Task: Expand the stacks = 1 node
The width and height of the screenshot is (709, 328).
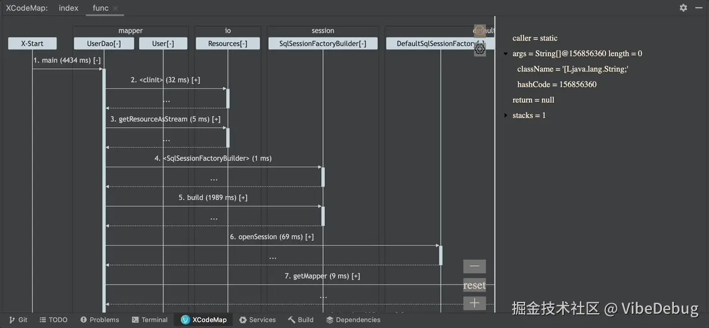Action: (506, 115)
